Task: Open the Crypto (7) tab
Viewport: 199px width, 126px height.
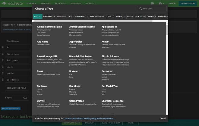Action: click(x=110, y=16)
